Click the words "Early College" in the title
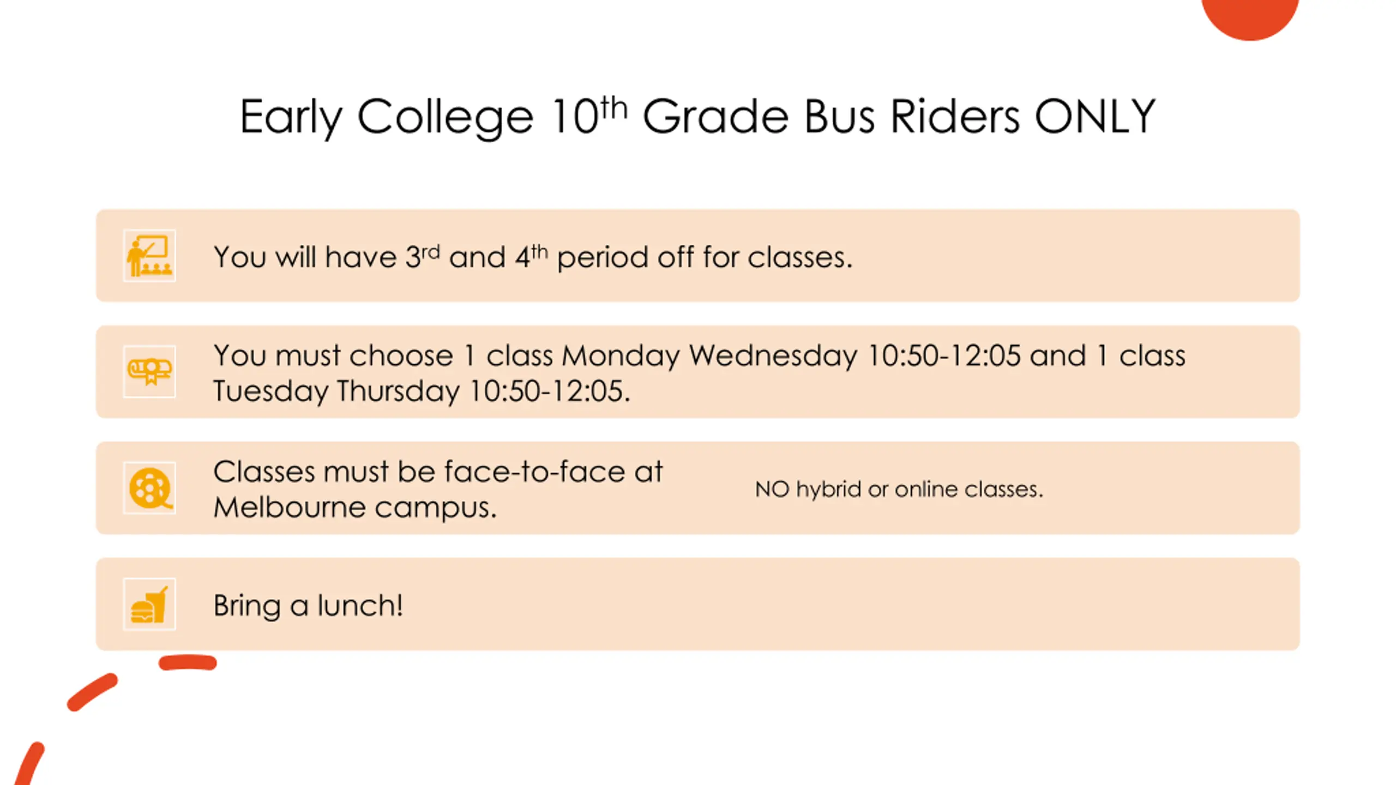Screen dimensions: 1396x785 (x=387, y=118)
